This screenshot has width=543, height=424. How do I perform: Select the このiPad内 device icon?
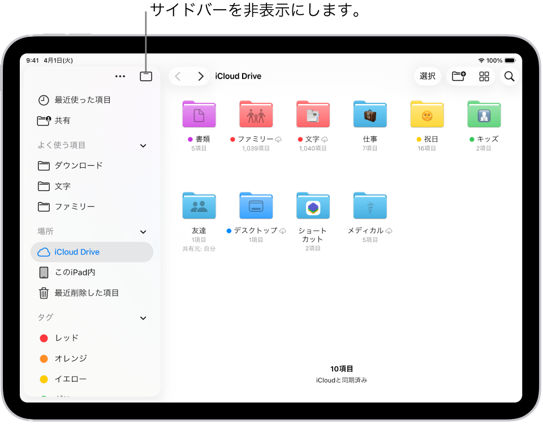pyautogui.click(x=44, y=272)
